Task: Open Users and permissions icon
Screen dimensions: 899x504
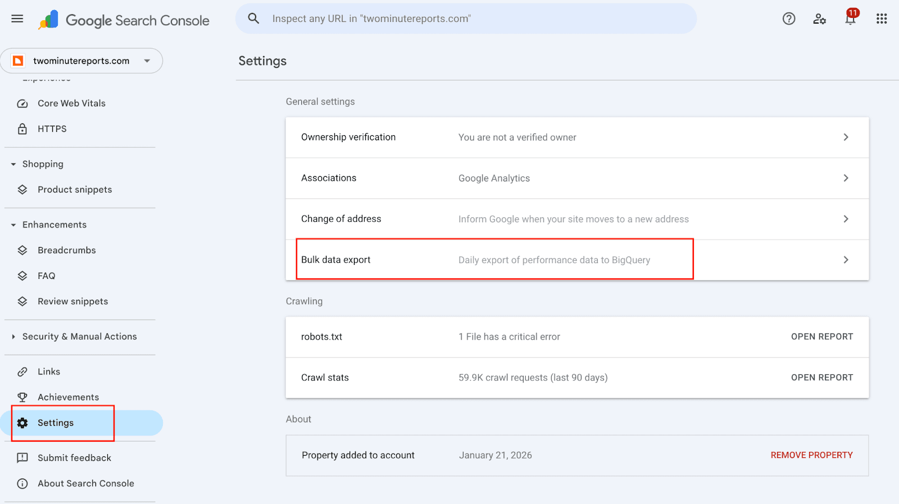Action: point(819,19)
